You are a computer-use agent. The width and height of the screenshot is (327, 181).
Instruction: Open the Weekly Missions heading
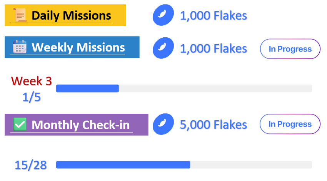(x=78, y=47)
